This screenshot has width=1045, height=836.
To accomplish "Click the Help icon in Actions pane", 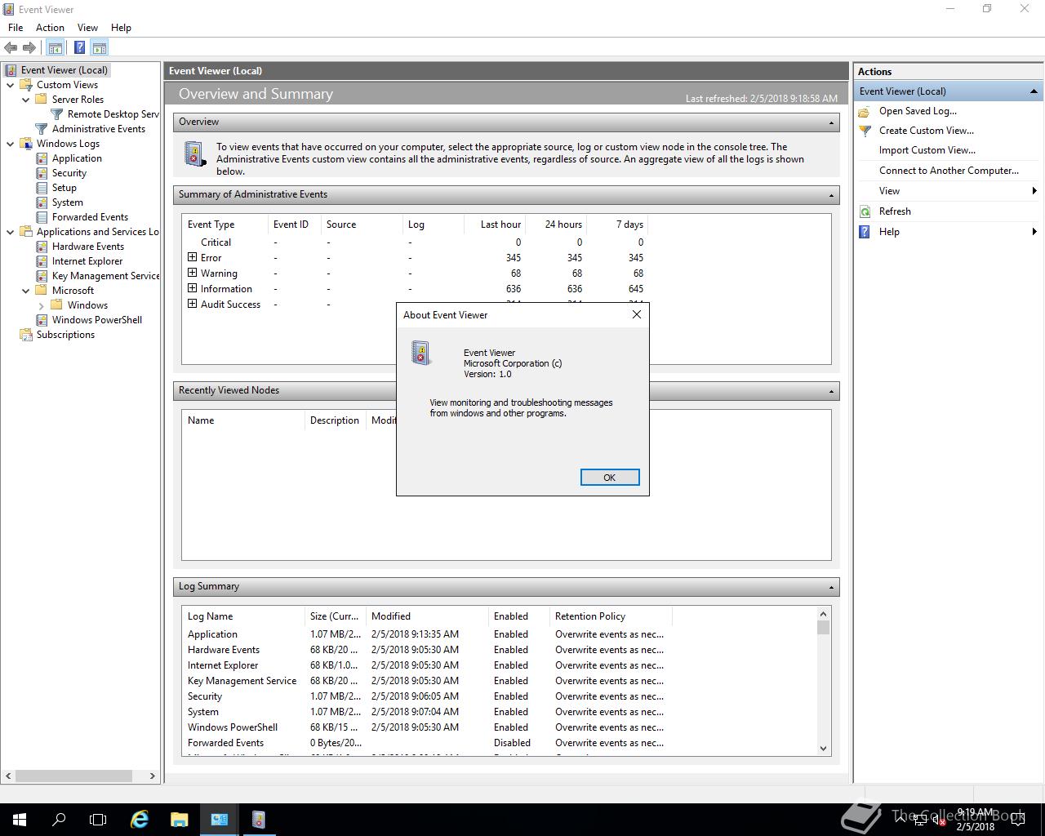I will pos(865,232).
